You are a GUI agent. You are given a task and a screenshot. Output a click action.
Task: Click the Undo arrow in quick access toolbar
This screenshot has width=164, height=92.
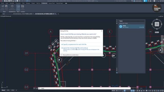point(19,1)
